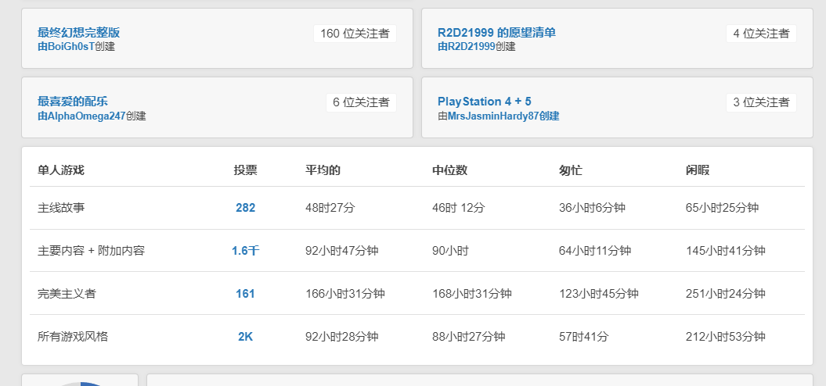Open R2D21999 的愿望清单 list link
Screen dimensions: 826x386
coord(496,32)
